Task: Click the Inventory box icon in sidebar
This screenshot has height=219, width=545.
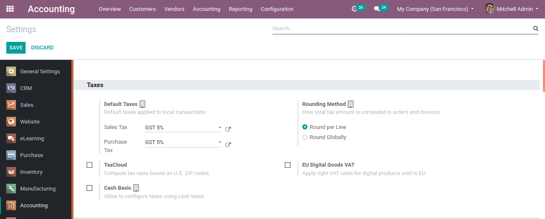Action: (x=11, y=172)
